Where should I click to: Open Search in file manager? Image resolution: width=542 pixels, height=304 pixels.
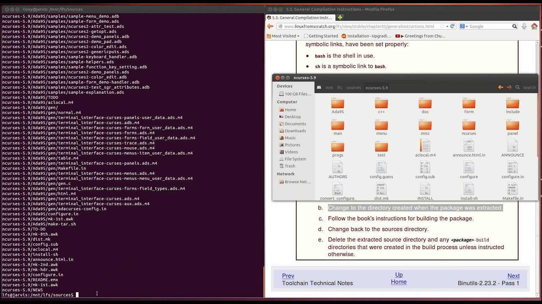(525, 87)
